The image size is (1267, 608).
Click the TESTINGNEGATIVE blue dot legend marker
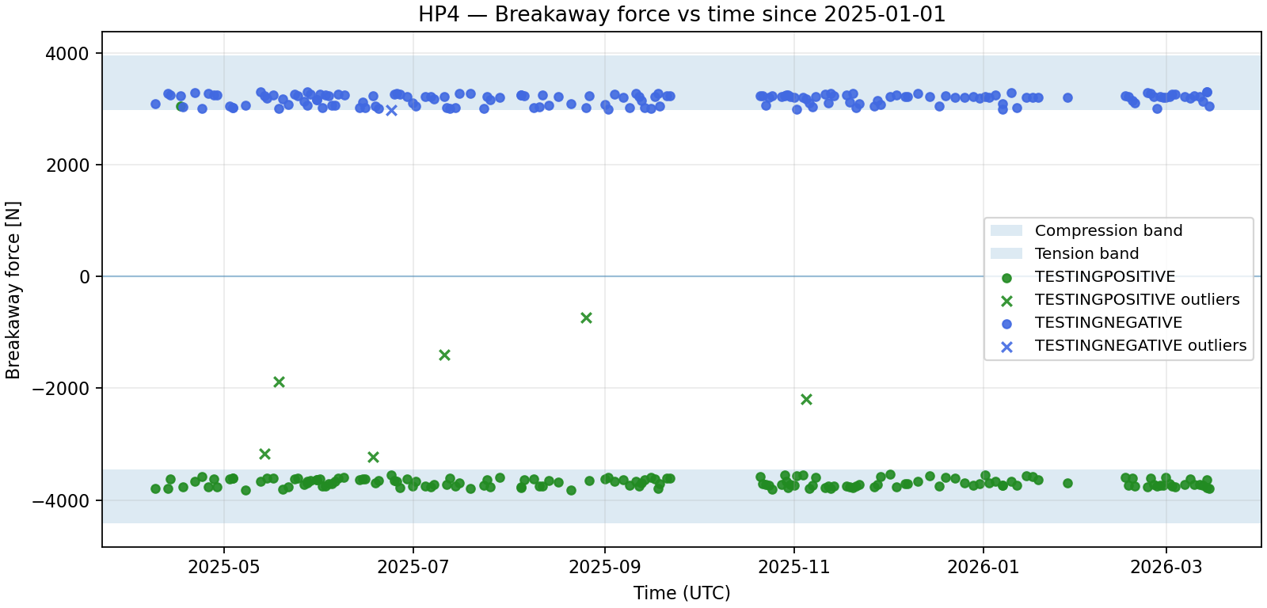click(1006, 323)
